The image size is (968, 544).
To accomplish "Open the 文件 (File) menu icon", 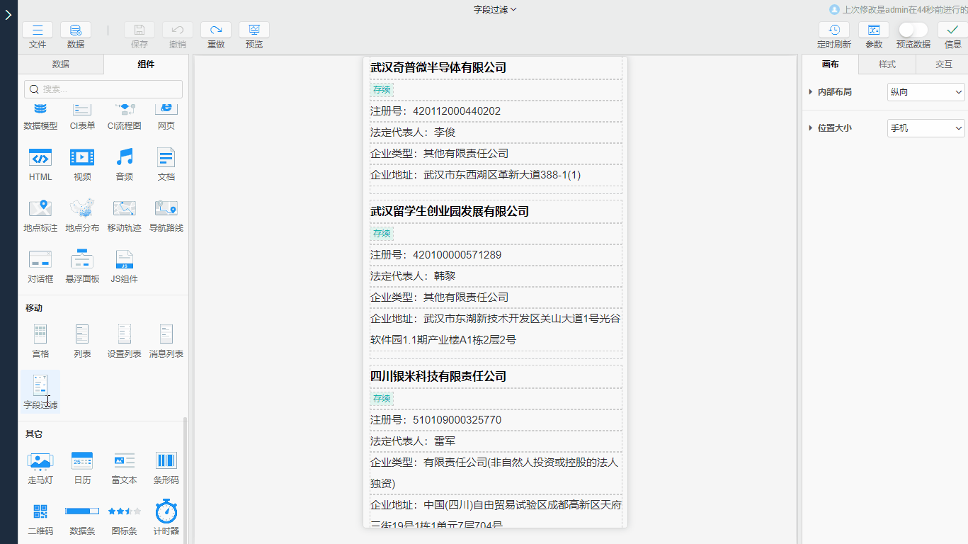I will [x=38, y=30].
